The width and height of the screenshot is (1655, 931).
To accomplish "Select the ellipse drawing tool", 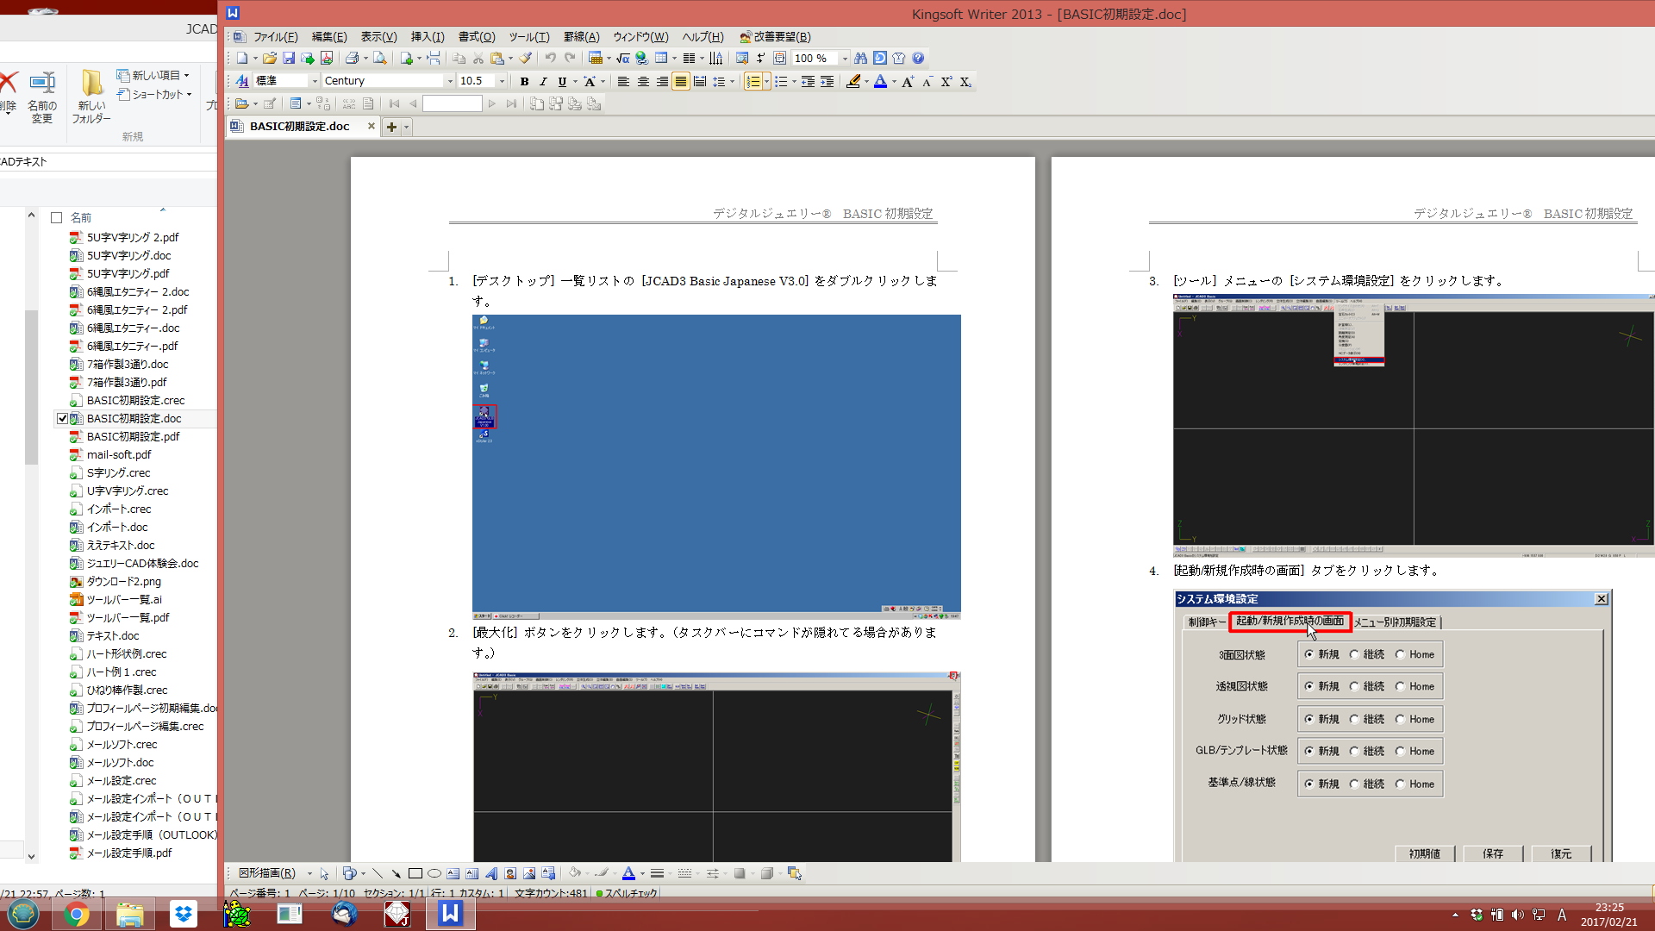I will pyautogui.click(x=434, y=873).
